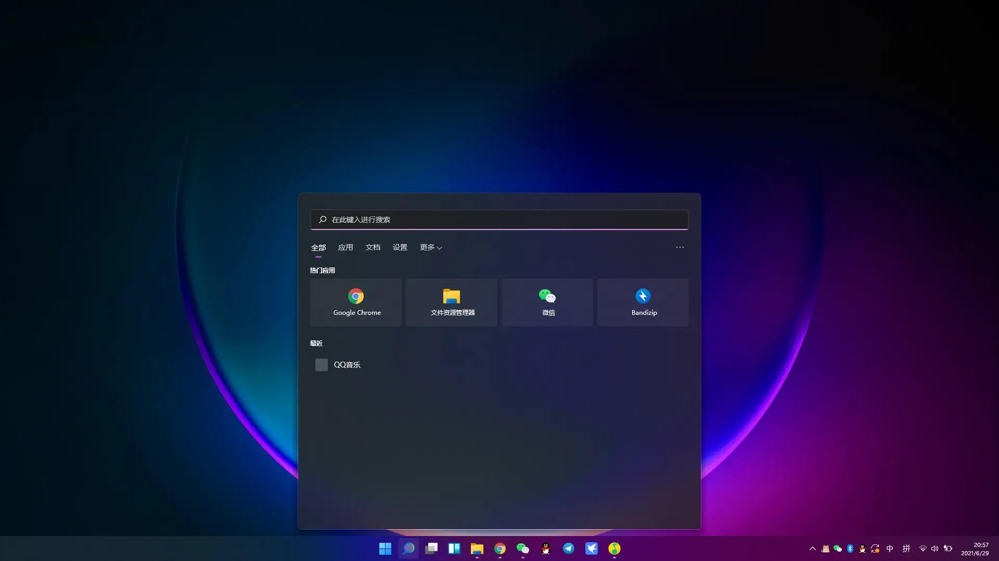Open the Google Chrome top app tile
Screen dimensions: 999x561
coord(356,302)
